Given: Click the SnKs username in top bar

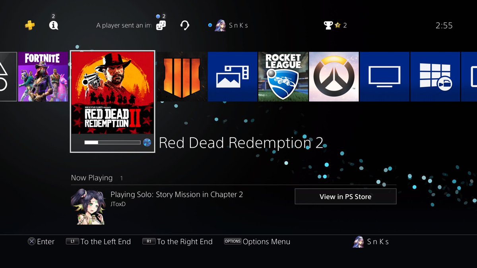Looking at the screenshot, I should tap(238, 25).
